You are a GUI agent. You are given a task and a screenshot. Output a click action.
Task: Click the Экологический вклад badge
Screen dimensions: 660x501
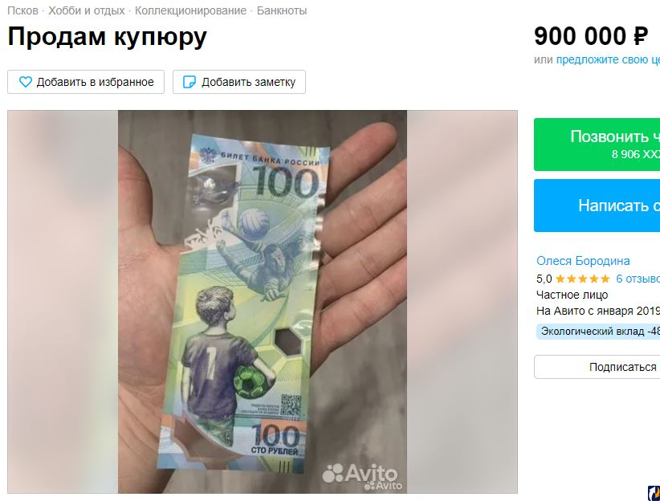coord(598,332)
